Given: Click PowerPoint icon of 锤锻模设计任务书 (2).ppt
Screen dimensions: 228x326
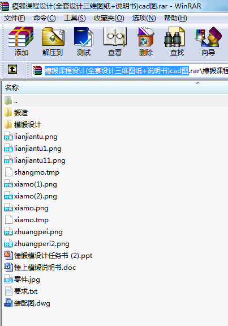Looking at the screenshot, I should coord(8,255).
